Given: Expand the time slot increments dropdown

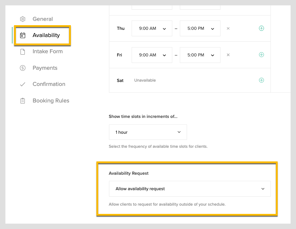Looking at the screenshot, I should pyautogui.click(x=148, y=132).
